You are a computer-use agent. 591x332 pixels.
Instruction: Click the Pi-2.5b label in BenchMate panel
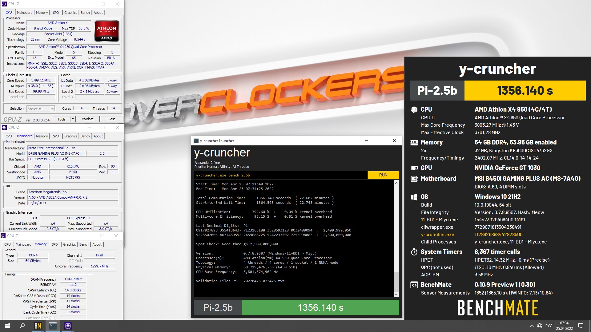(x=437, y=91)
